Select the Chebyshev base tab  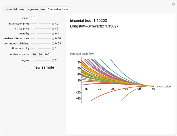pyautogui.click(x=58, y=9)
